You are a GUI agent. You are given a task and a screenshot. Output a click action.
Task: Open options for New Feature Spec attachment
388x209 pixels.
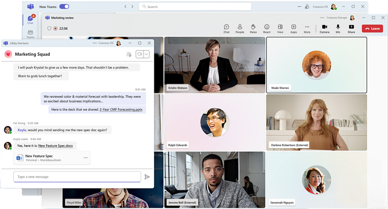click(86, 158)
